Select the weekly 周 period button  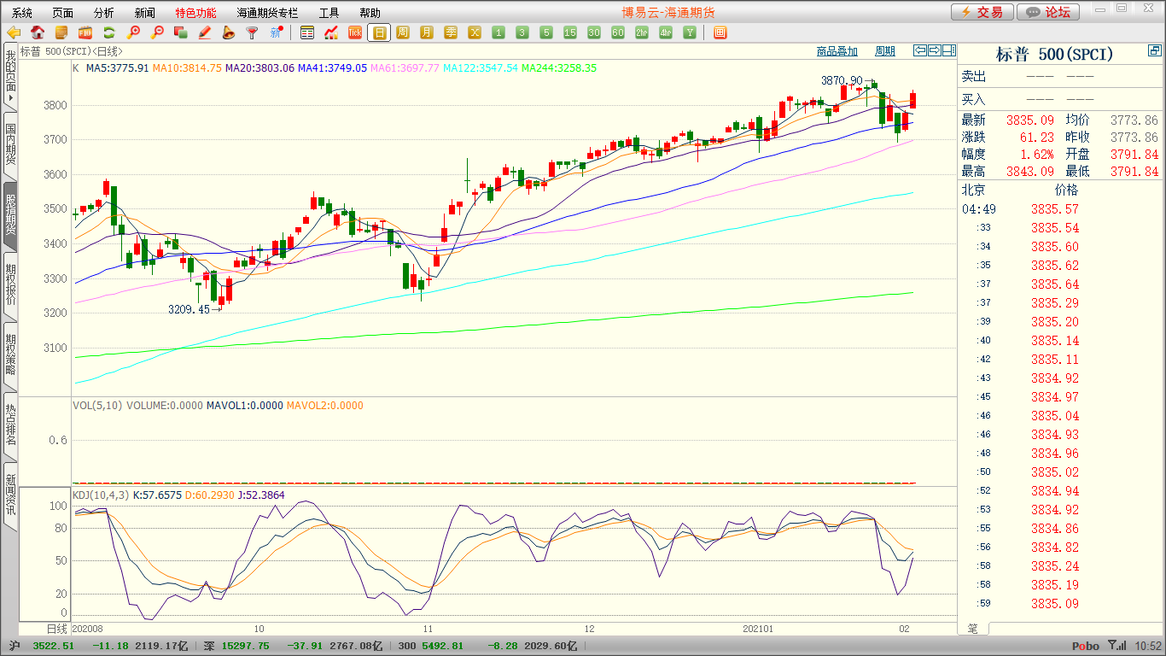[x=403, y=32]
